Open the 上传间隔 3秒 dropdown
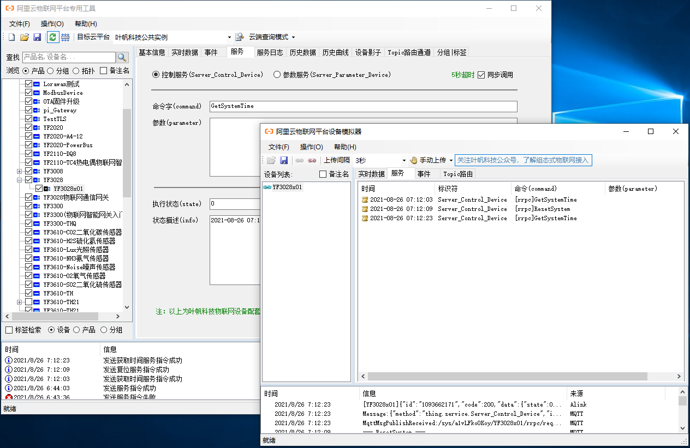The height and width of the screenshot is (448, 690). pyautogui.click(x=404, y=161)
